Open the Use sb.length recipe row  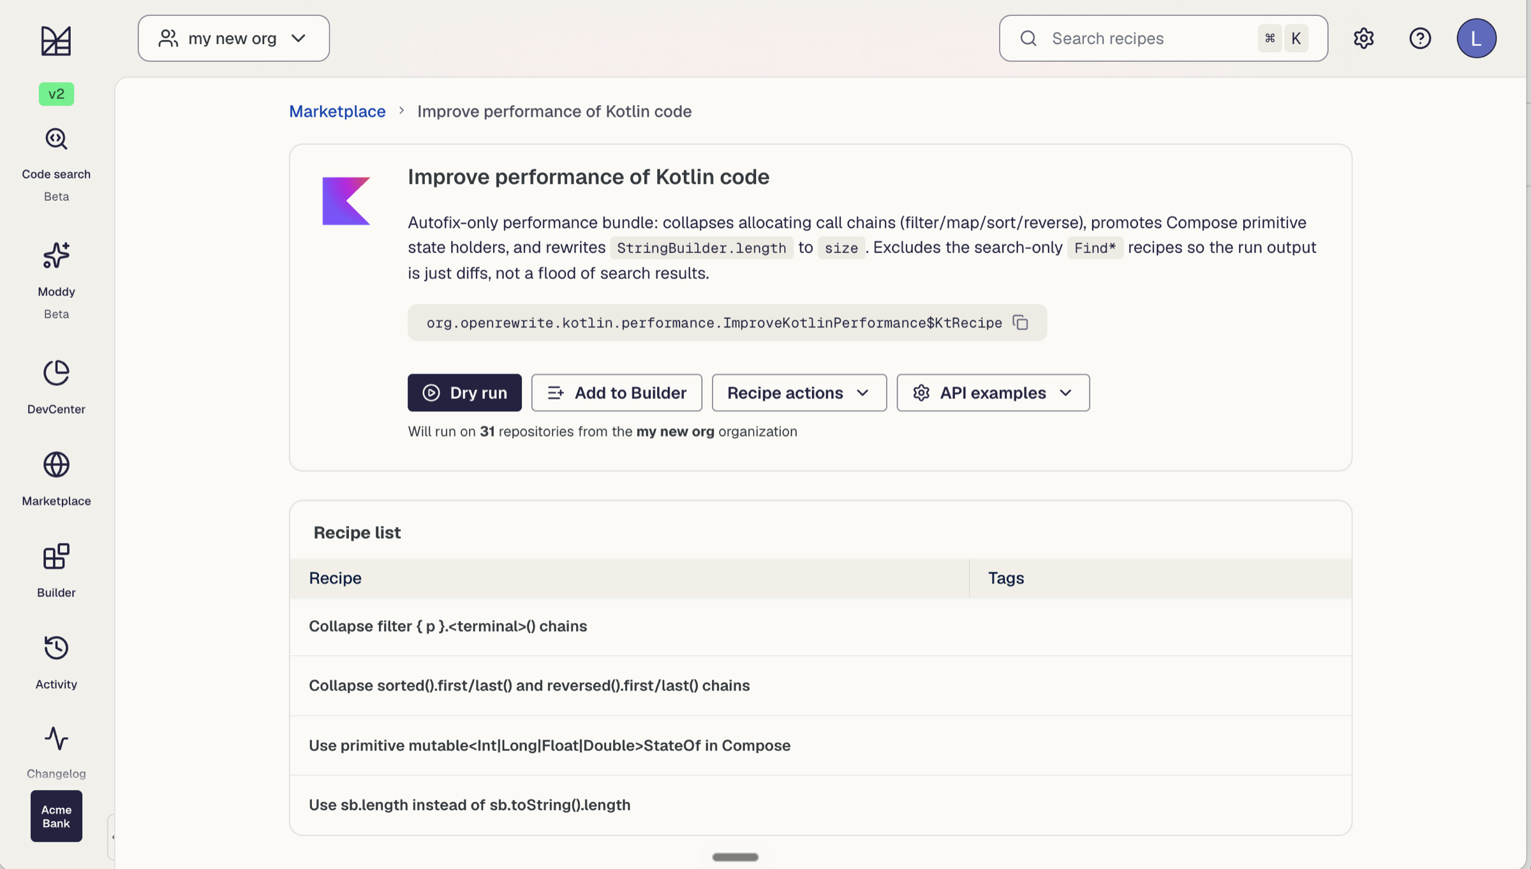pos(820,805)
